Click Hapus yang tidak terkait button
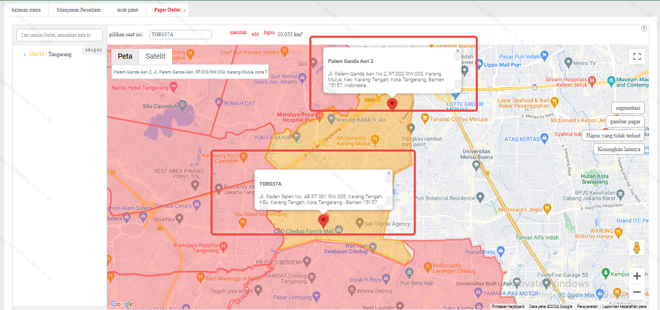The height and width of the screenshot is (310, 660). pyautogui.click(x=613, y=135)
